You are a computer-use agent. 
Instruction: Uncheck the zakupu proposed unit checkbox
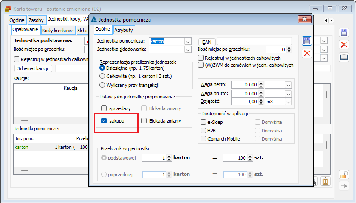[104, 121]
